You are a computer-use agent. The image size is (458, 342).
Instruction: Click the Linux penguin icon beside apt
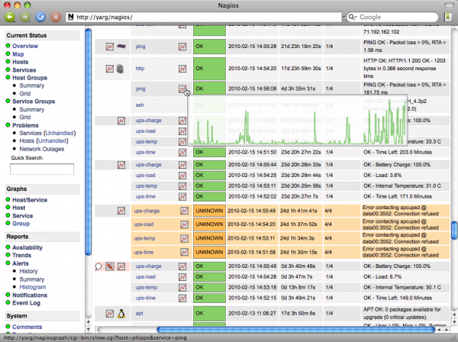(x=121, y=312)
